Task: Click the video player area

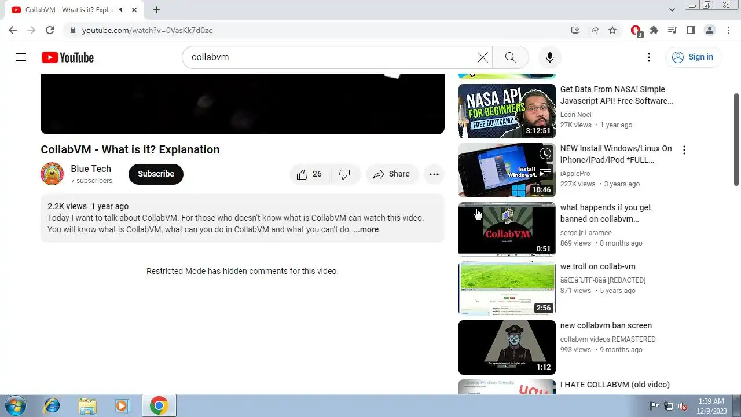Action: pyautogui.click(x=243, y=104)
